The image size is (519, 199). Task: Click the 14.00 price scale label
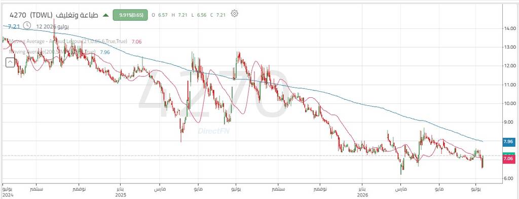508,28
